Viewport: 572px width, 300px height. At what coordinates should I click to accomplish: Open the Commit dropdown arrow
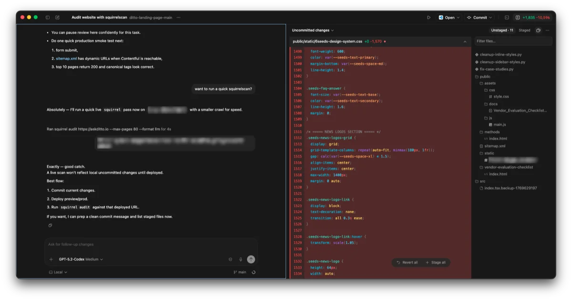tap(491, 17)
